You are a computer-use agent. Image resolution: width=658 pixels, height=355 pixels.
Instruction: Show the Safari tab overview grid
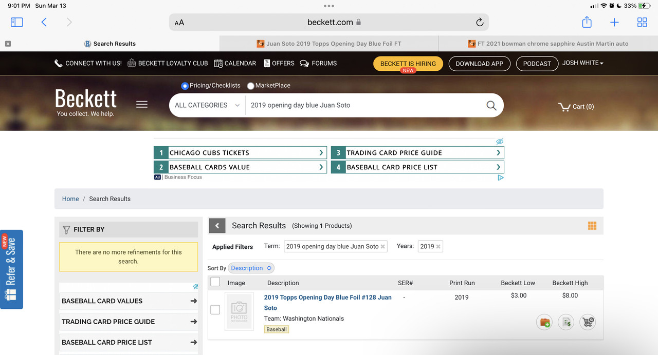(x=642, y=22)
